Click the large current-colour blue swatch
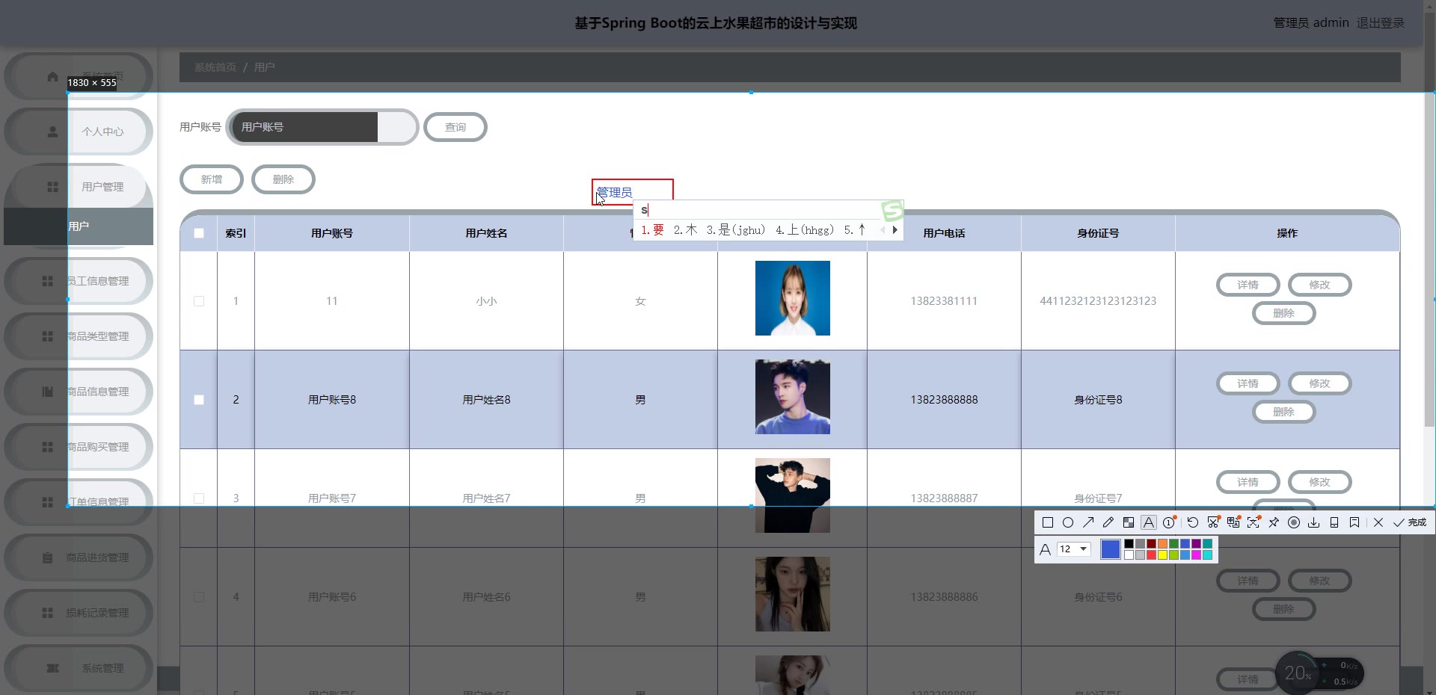This screenshot has height=695, width=1436. pos(1111,549)
